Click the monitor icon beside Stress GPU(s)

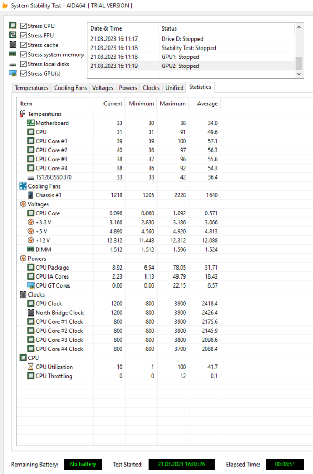tap(13, 73)
